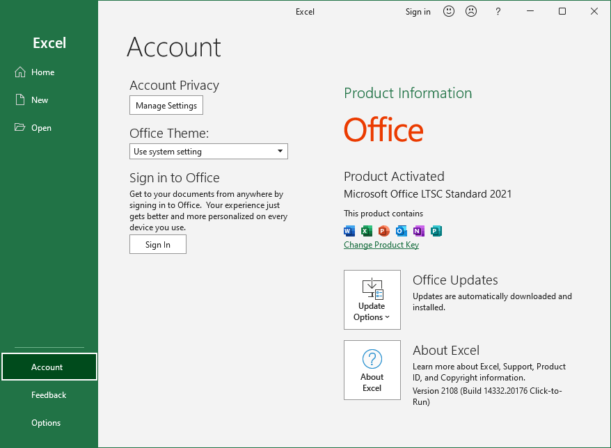Click the Excel app icon under product contains

pyautogui.click(x=366, y=231)
